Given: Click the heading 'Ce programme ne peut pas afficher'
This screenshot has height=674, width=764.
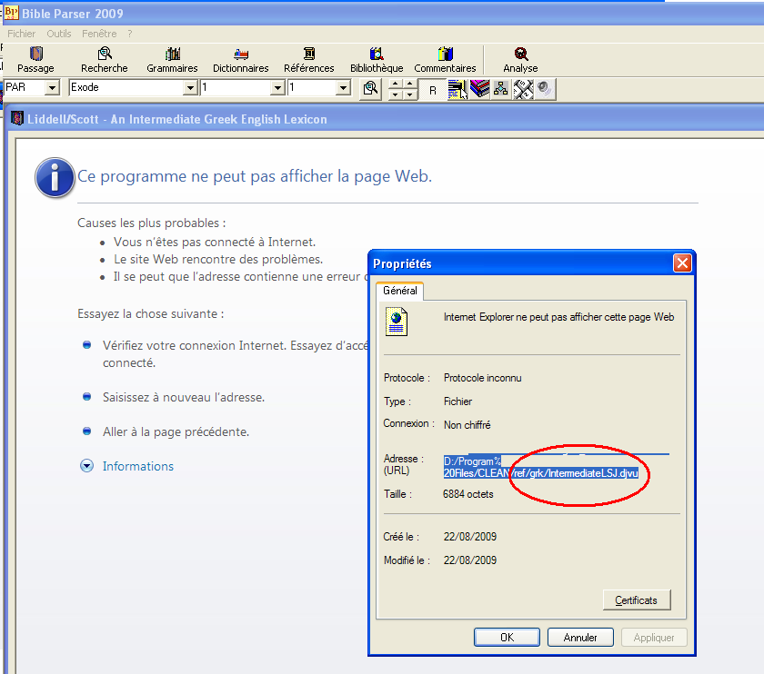Looking at the screenshot, I should [255, 176].
